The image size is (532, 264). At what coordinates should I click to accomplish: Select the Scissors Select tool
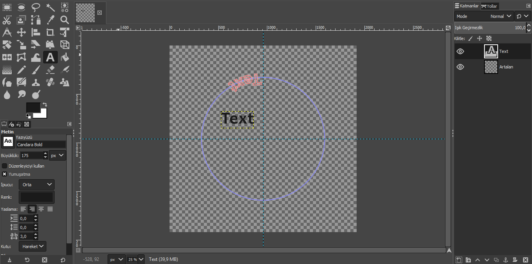pyautogui.click(x=7, y=20)
